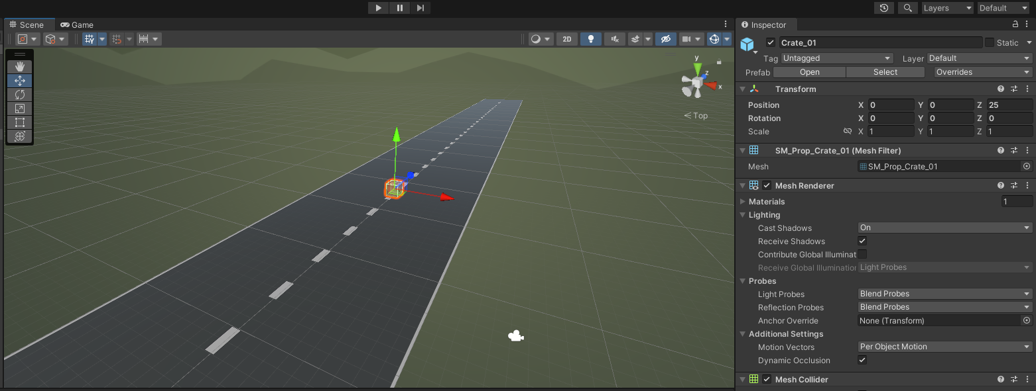Toggle Receive Shadows checkbox
The width and height of the screenshot is (1036, 391).
click(x=862, y=241)
